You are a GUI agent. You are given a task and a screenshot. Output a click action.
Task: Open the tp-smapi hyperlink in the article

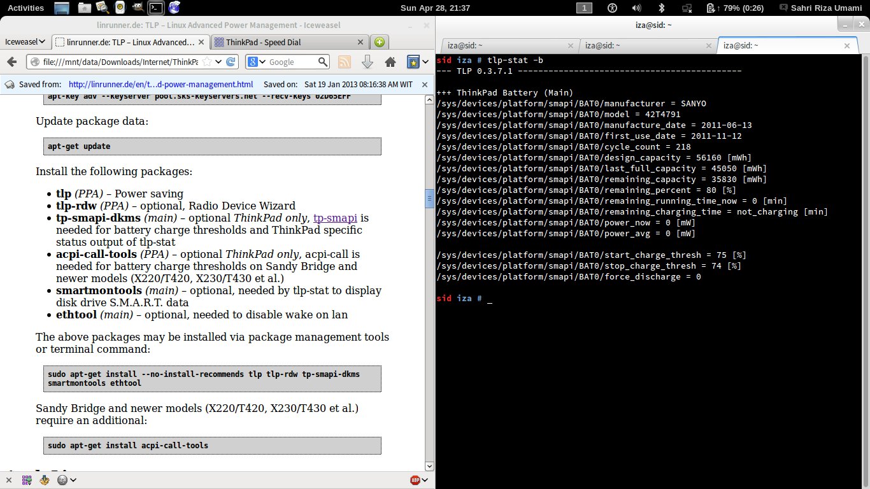(335, 218)
